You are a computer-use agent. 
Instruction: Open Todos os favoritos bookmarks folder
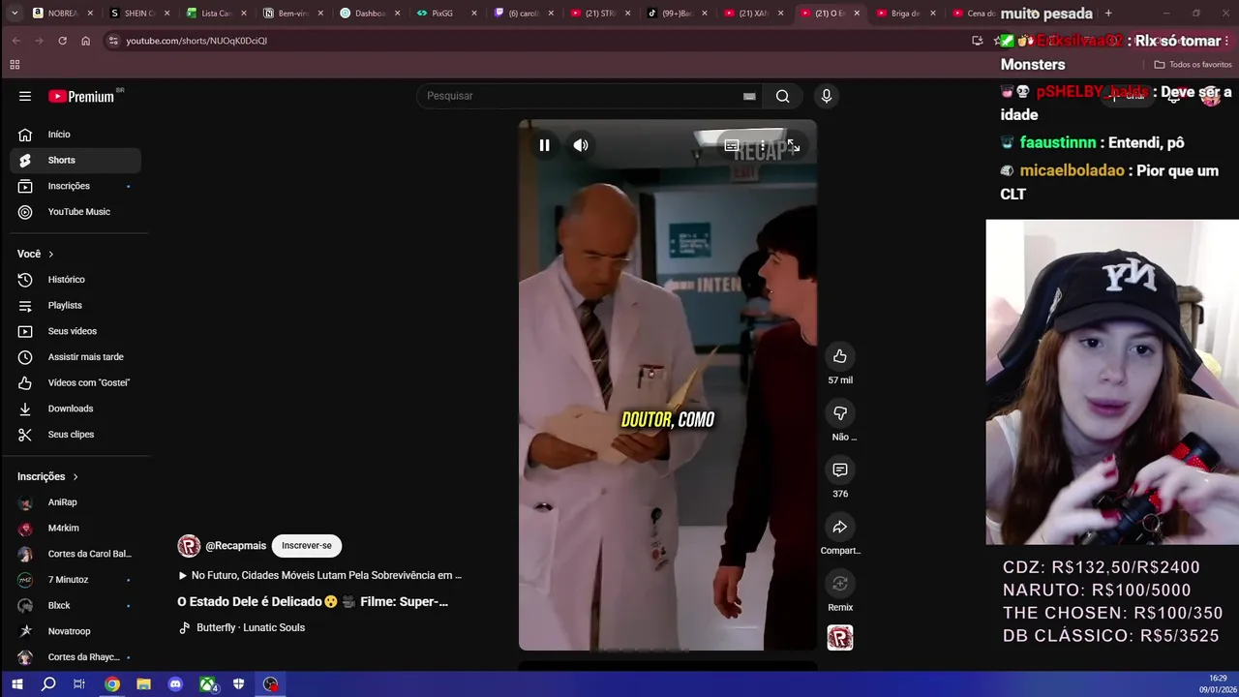pos(1193,65)
